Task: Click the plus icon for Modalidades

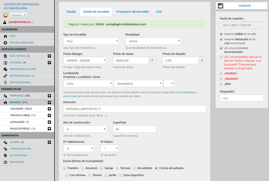Action: (50, 122)
